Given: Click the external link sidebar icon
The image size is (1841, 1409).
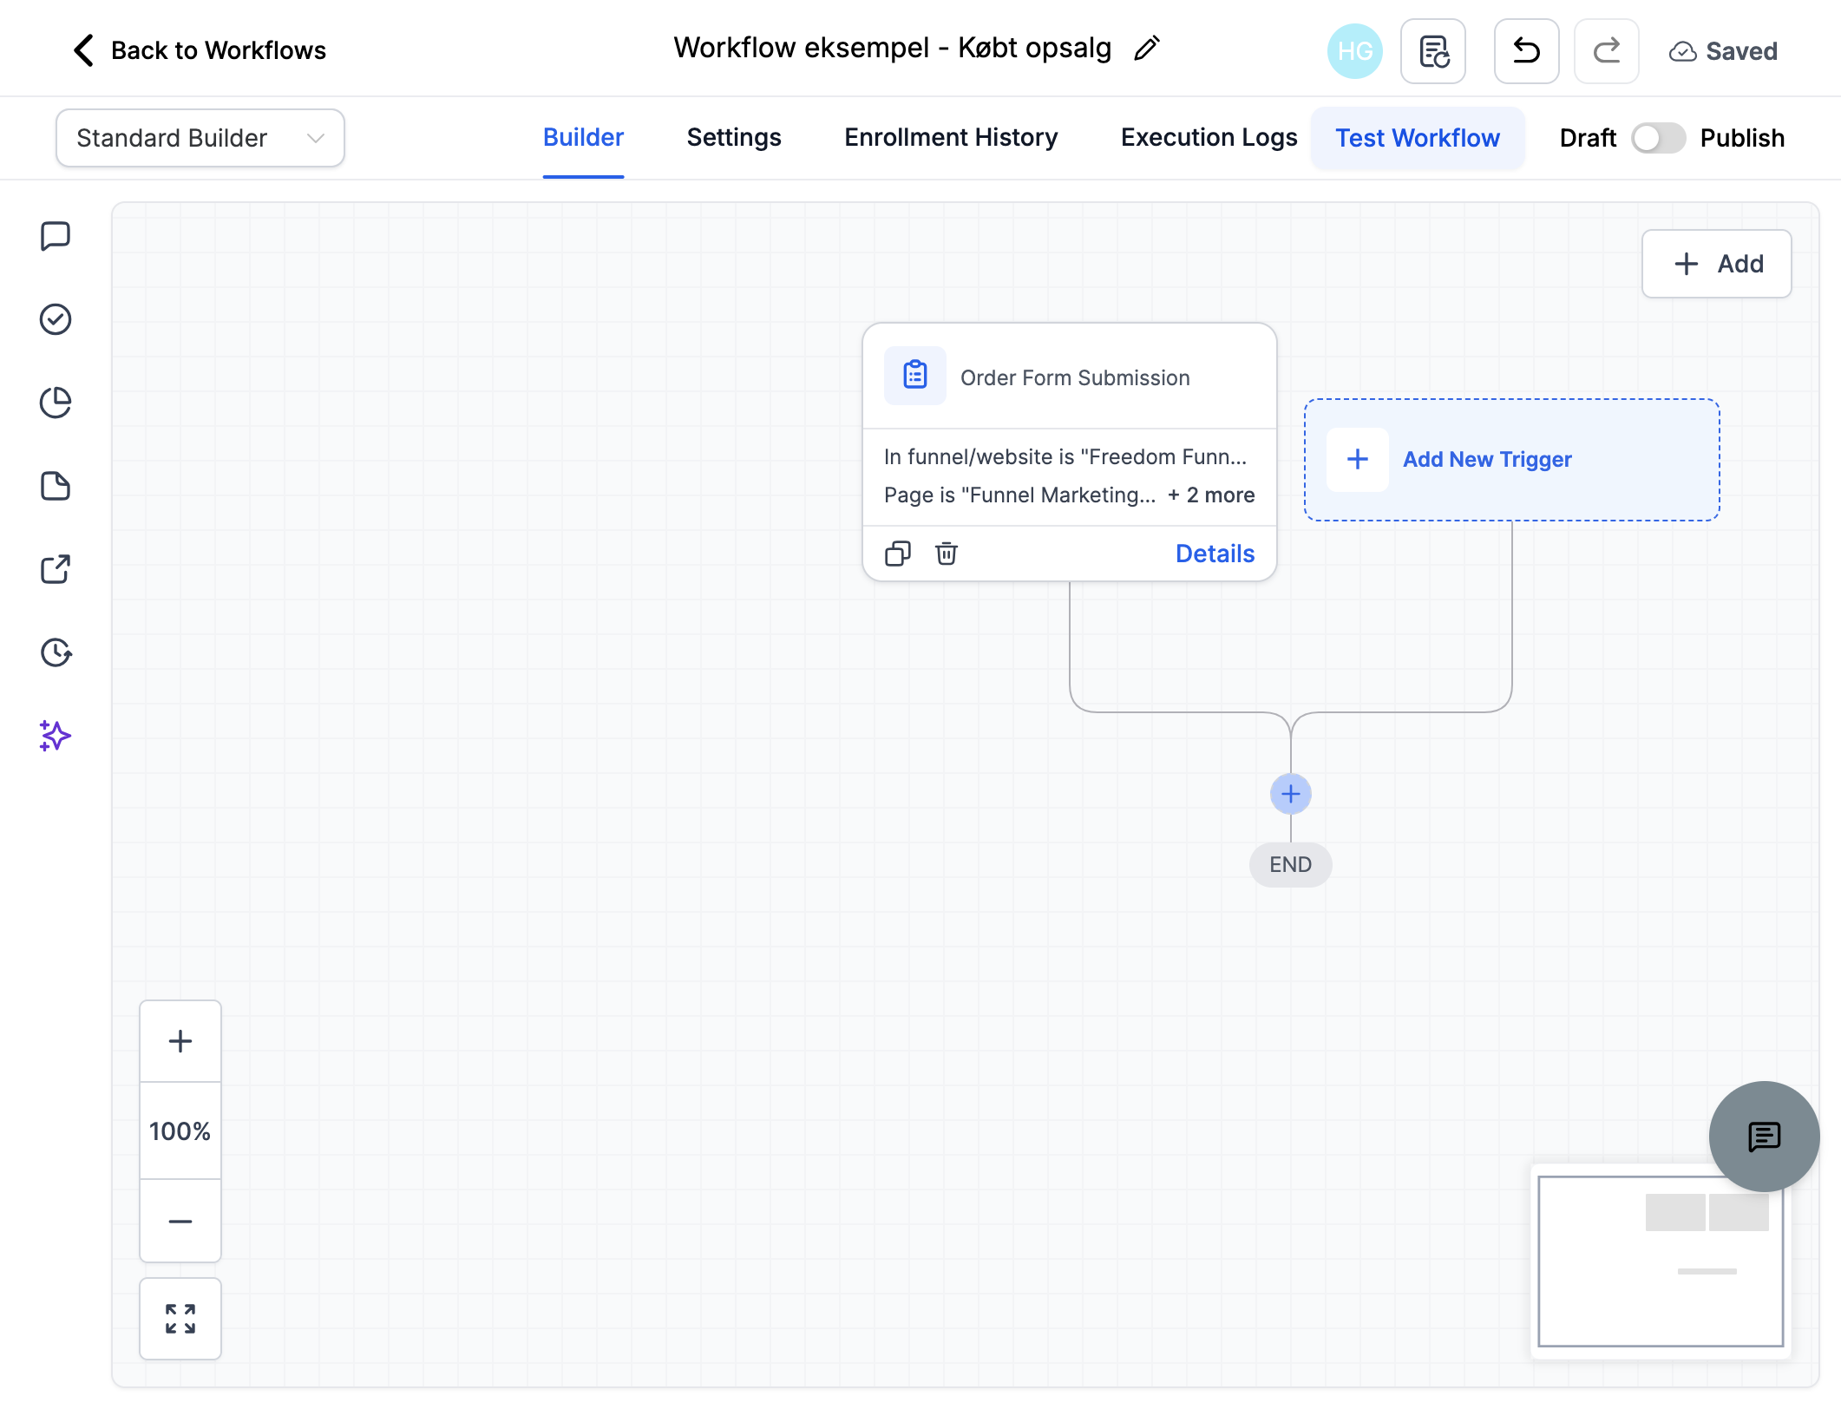Looking at the screenshot, I should tap(56, 569).
